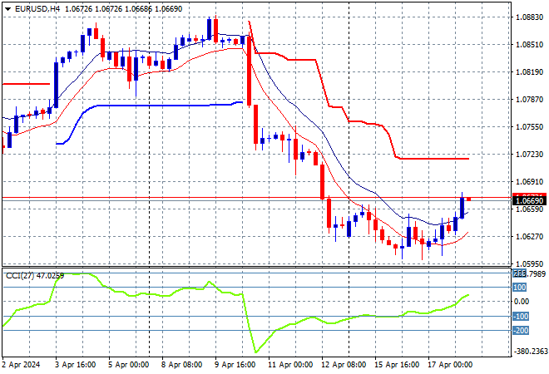The image size is (549, 374).
Task: Click the latest small red candle at right edge
Action: [469, 199]
